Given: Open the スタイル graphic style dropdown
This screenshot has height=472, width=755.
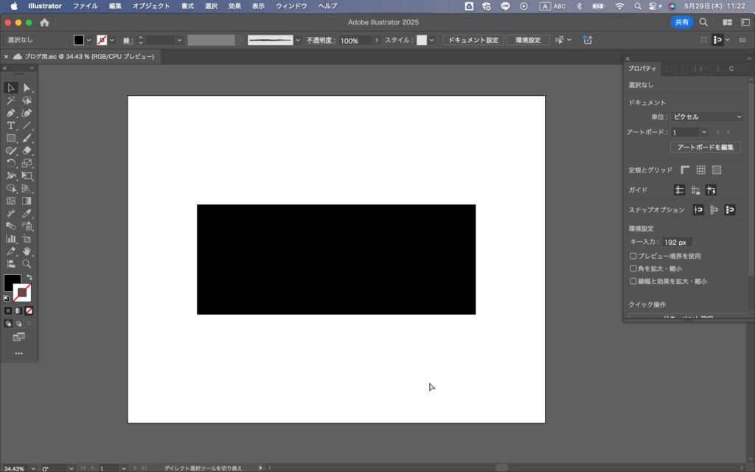Looking at the screenshot, I should click(431, 40).
